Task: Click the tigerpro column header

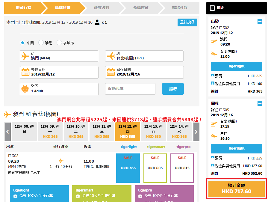Action: point(183,147)
